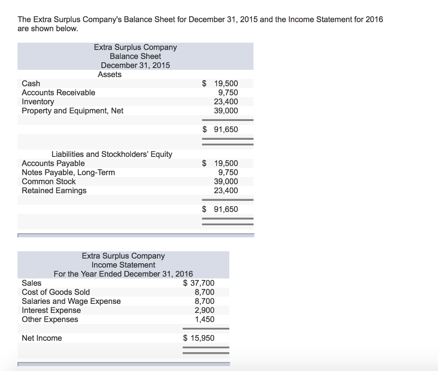This screenshot has height=371, width=438.
Task: Click the Accounts Payable amount '$ 19,500'
Action: tap(220, 163)
